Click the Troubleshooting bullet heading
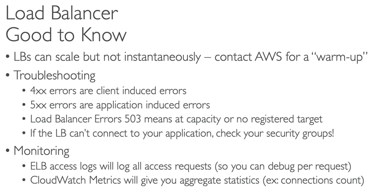 (55, 75)
